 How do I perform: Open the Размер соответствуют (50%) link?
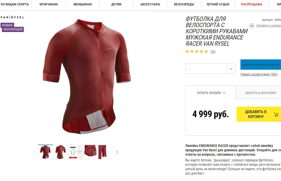tap(259, 74)
